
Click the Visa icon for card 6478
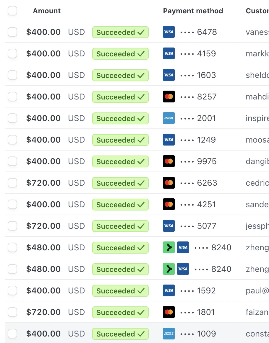169,32
